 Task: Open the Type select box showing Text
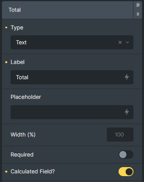click(x=72, y=42)
